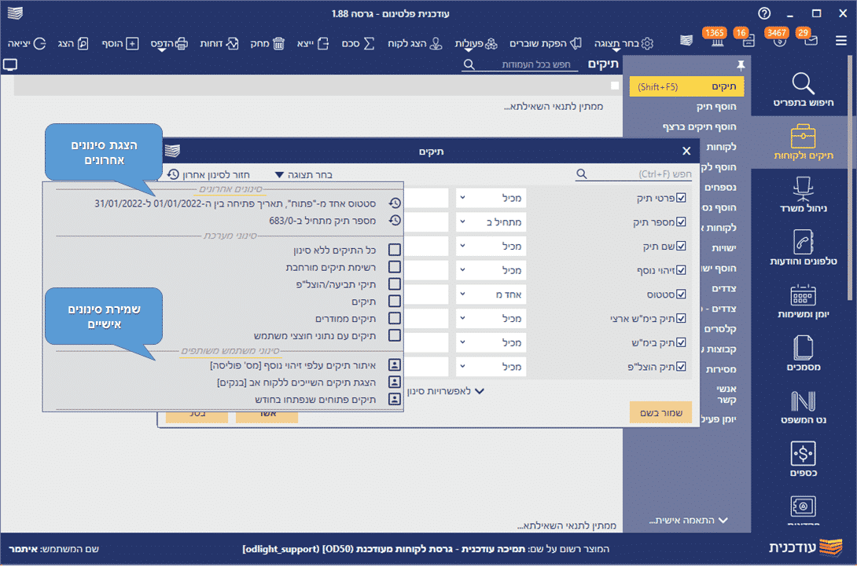
Task: Check כל התיקים ללא סינון filter
Action: tap(395, 250)
